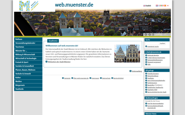Select the Italian flag language icon
This screenshot has height=115, width=185.
[x=162, y=6]
